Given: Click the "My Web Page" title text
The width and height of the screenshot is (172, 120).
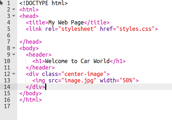Looking at the screenshot, I should pyautogui.click(x=66, y=23).
